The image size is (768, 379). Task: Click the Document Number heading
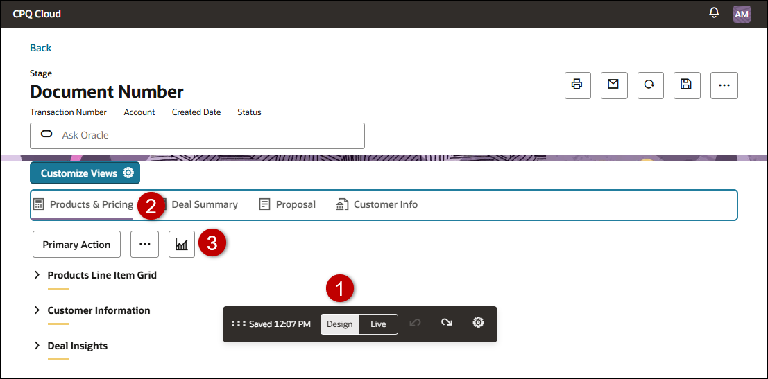[107, 91]
